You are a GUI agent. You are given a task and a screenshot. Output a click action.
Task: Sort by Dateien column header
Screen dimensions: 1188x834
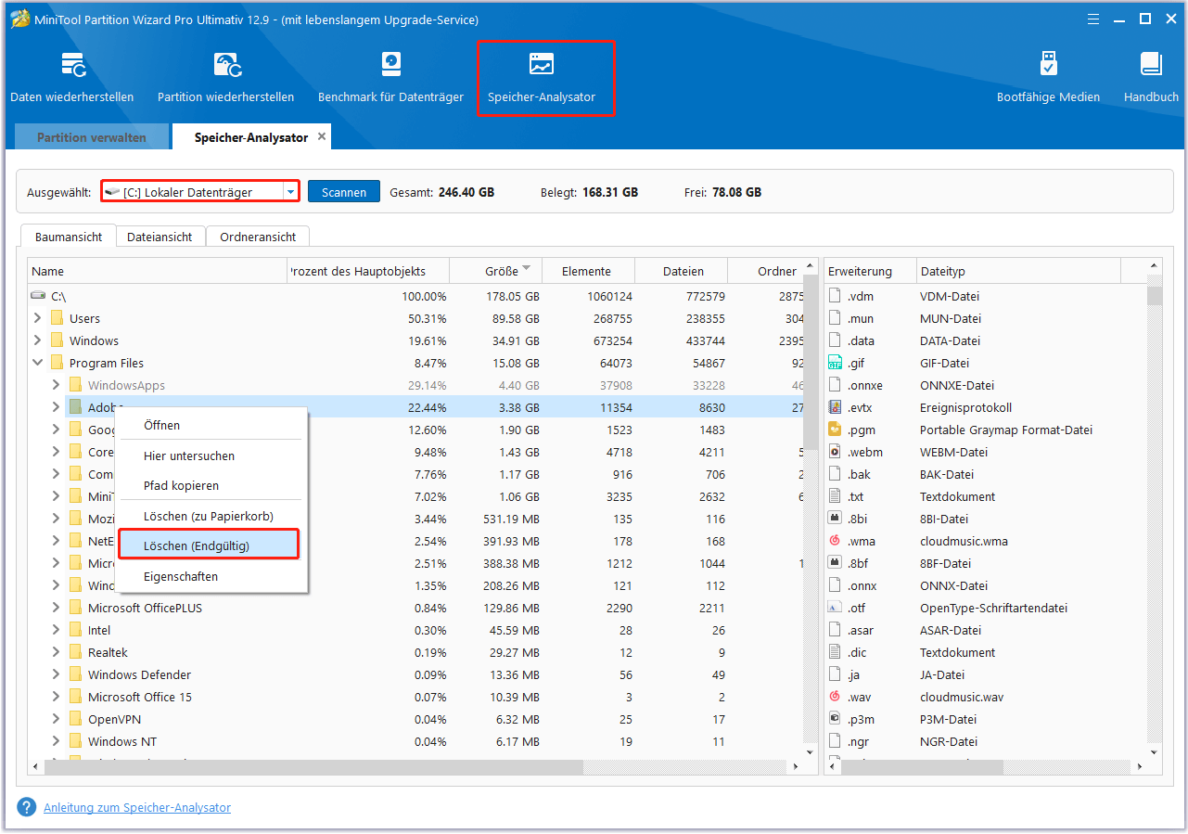coord(682,271)
